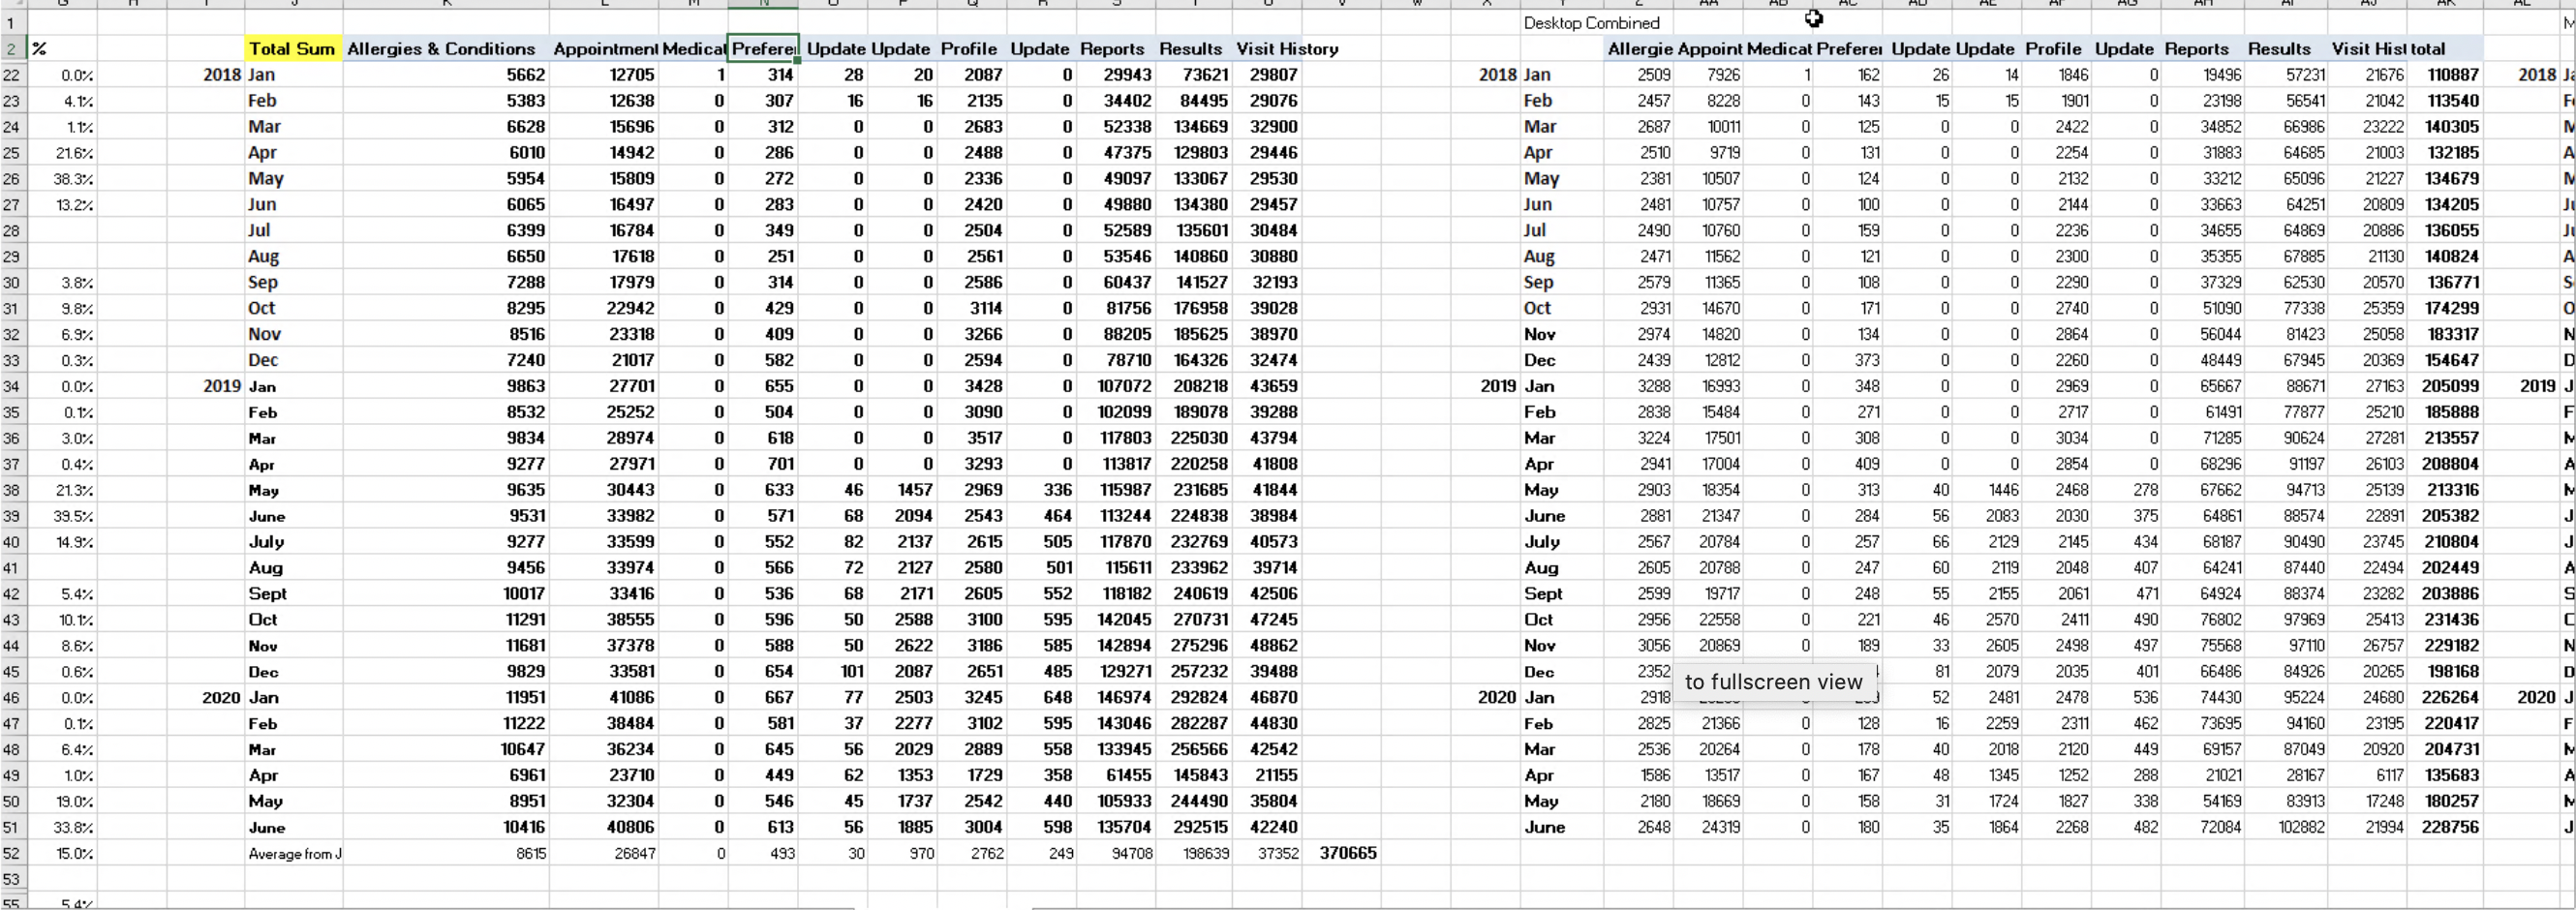The image size is (2576, 910).
Task: Select the yellow Total Sum header cell
Action: (x=292, y=49)
